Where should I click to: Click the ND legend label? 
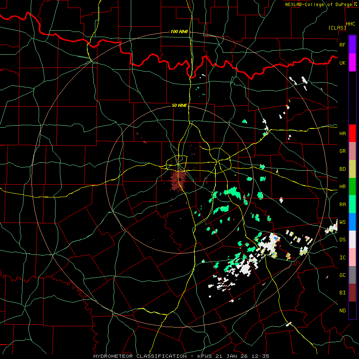point(342,311)
